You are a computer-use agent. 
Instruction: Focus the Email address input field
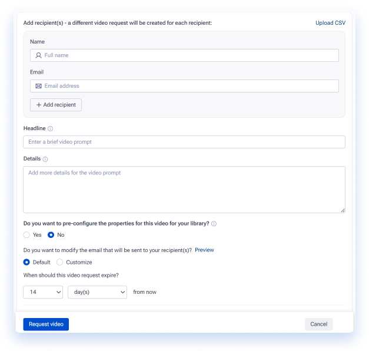(185, 86)
